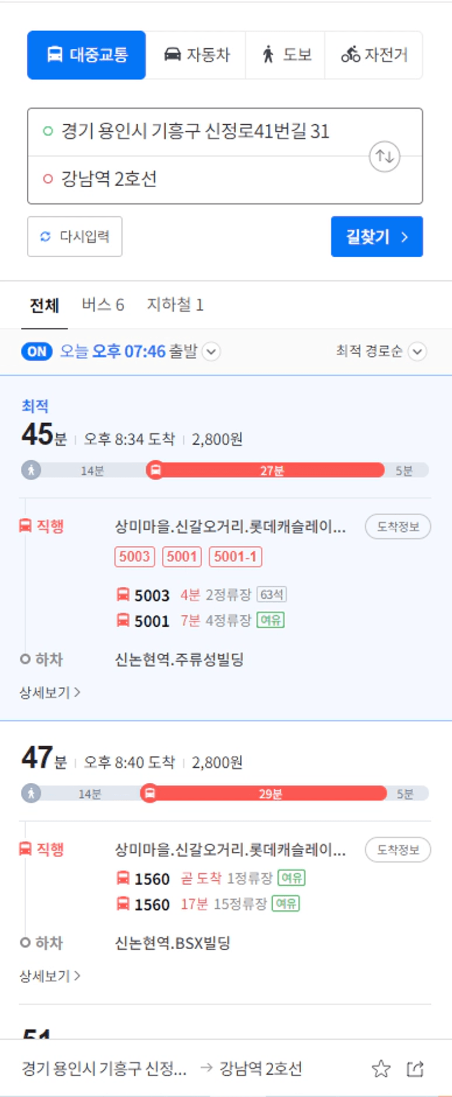The height and width of the screenshot is (1097, 452).
Task: Click the favorite star icon
Action: click(381, 1068)
